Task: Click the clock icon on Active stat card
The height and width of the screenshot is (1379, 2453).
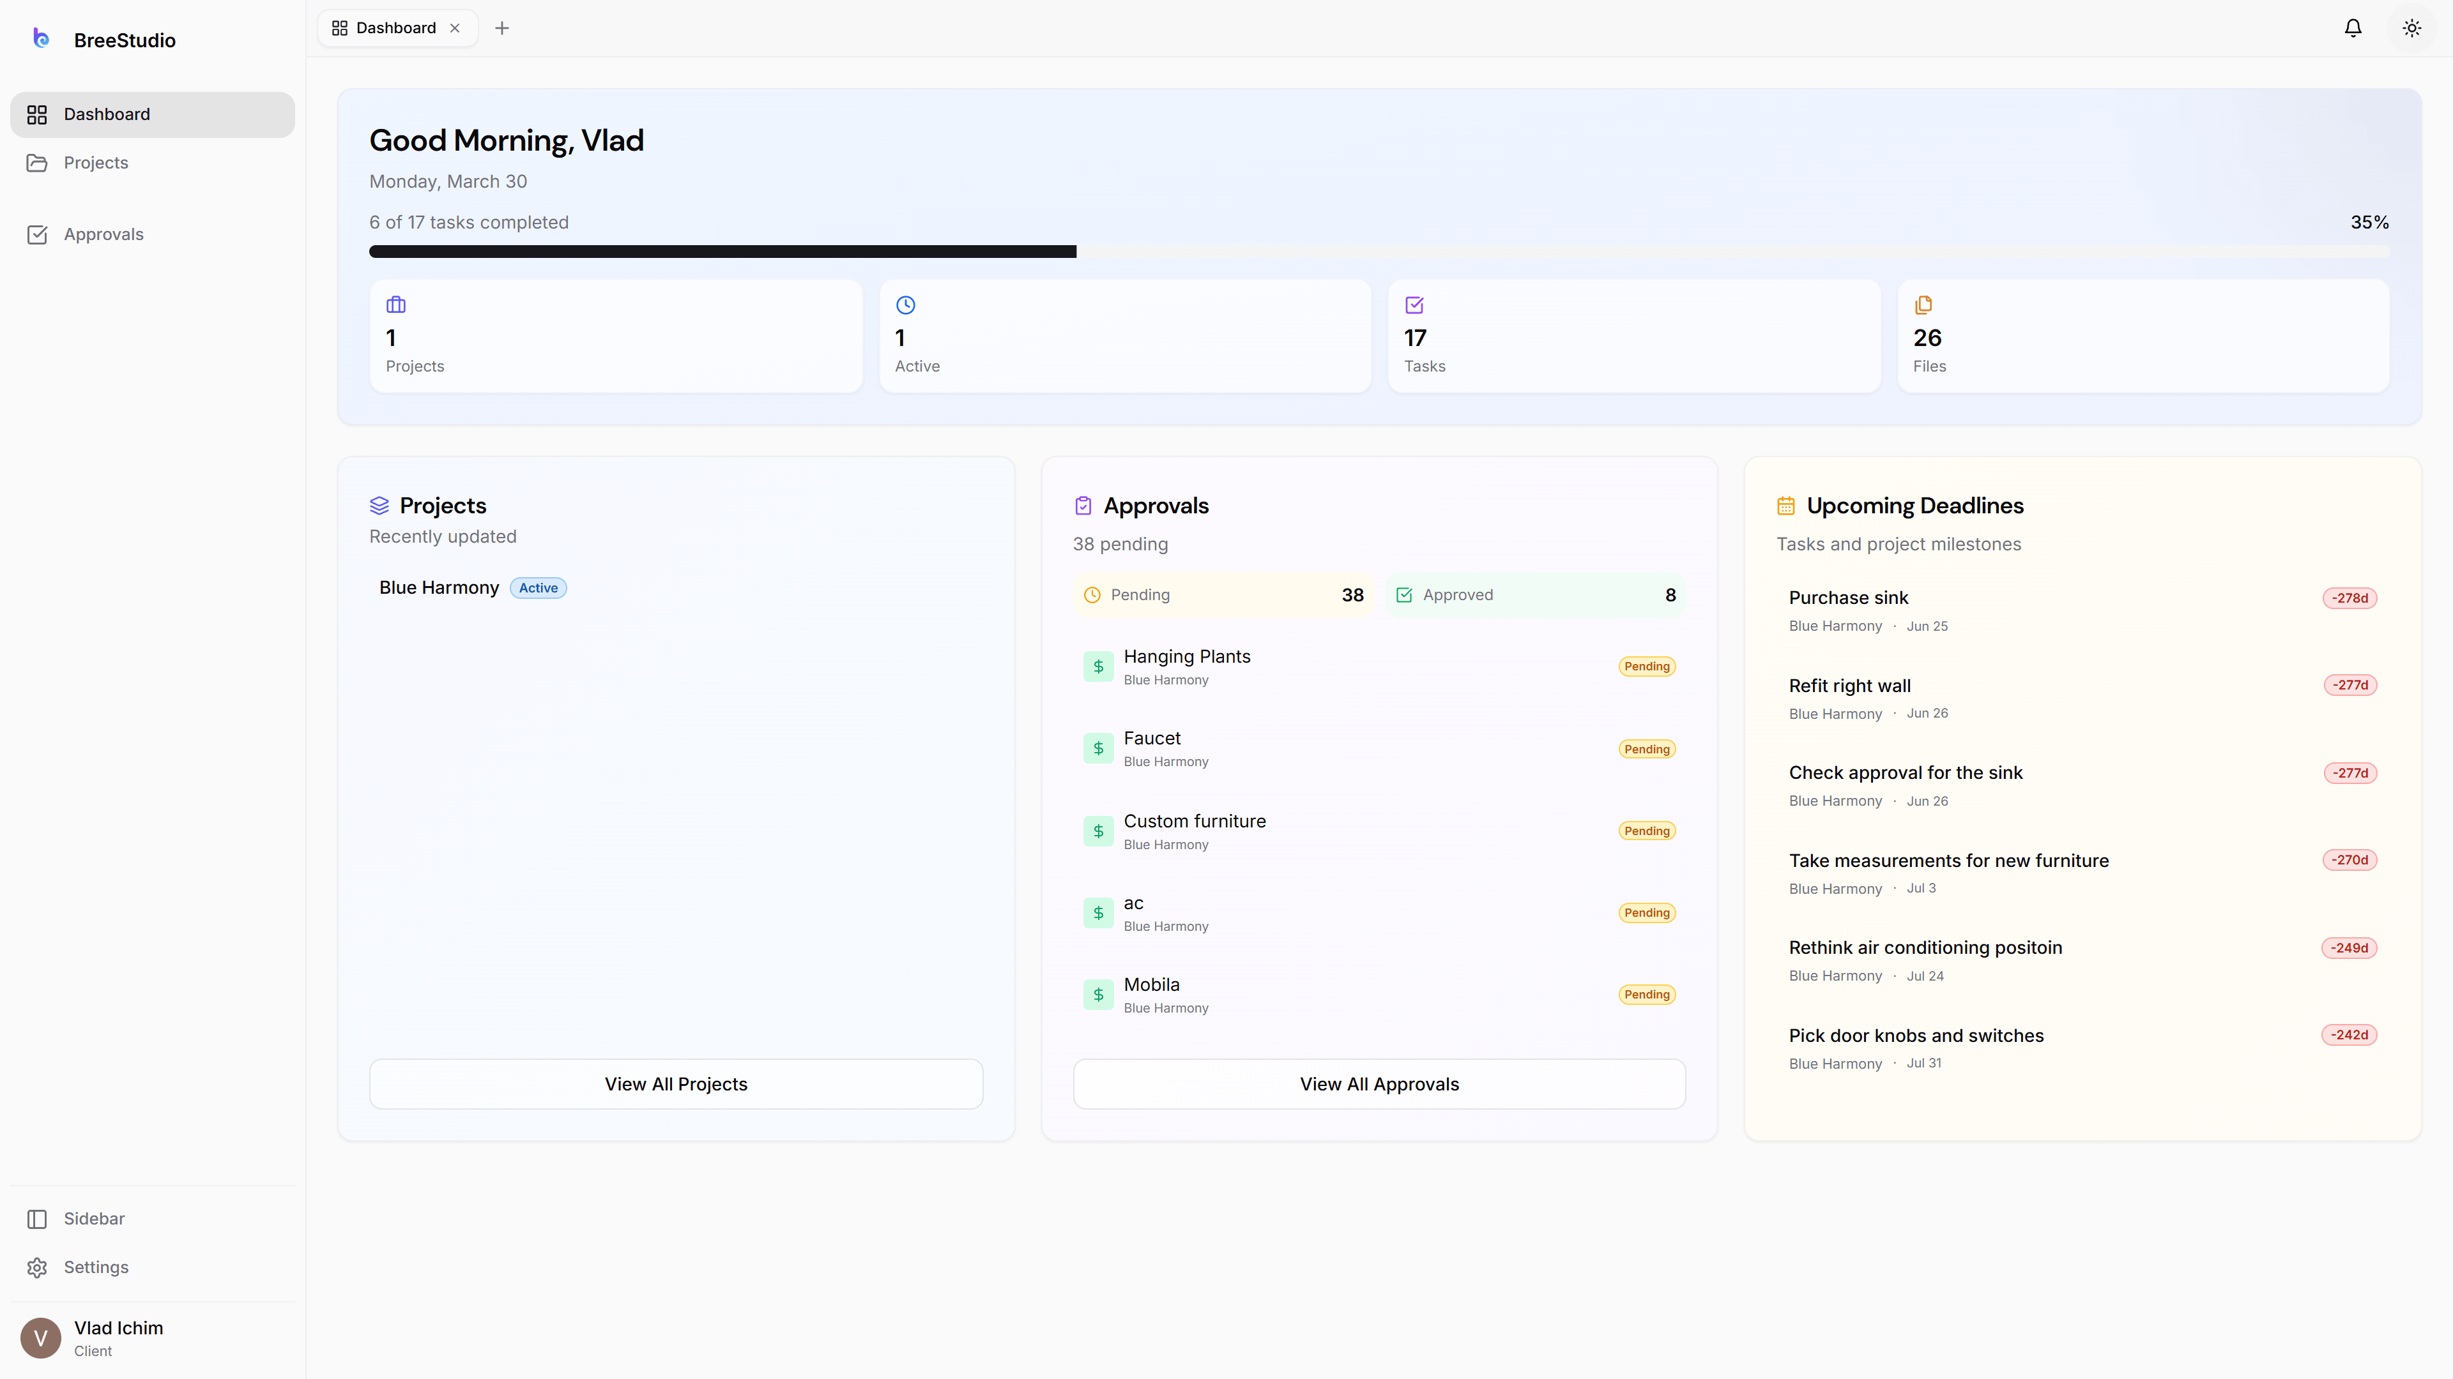Action: tap(906, 305)
